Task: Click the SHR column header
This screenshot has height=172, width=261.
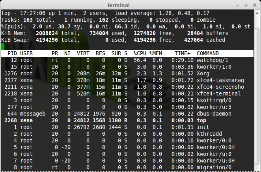Action: coord(116,53)
